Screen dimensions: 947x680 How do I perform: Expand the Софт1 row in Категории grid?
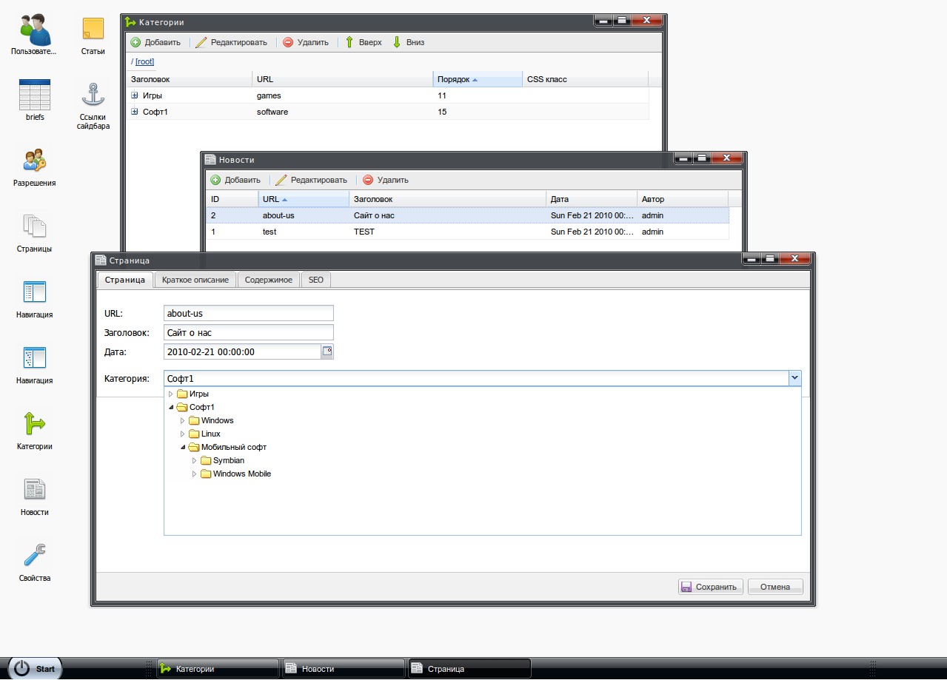pyautogui.click(x=135, y=112)
